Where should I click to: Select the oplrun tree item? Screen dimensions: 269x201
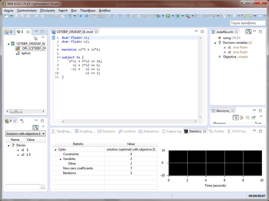pyautogui.click(x=23, y=53)
